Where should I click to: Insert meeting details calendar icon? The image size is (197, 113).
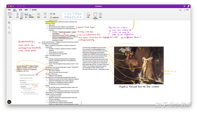[x=95, y=14]
